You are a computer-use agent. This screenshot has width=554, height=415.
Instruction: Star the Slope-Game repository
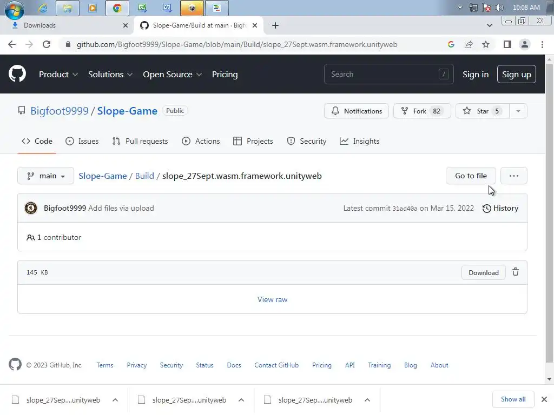click(482, 111)
